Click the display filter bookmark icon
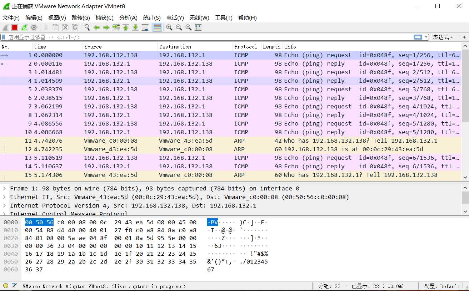469x291 pixels. pyautogui.click(x=4, y=37)
